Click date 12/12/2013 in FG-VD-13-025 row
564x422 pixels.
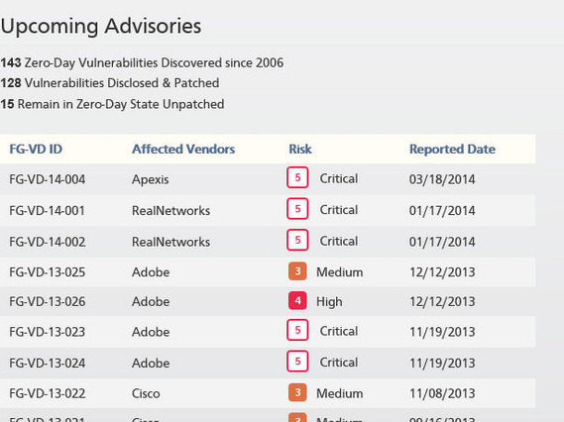pyautogui.click(x=442, y=272)
